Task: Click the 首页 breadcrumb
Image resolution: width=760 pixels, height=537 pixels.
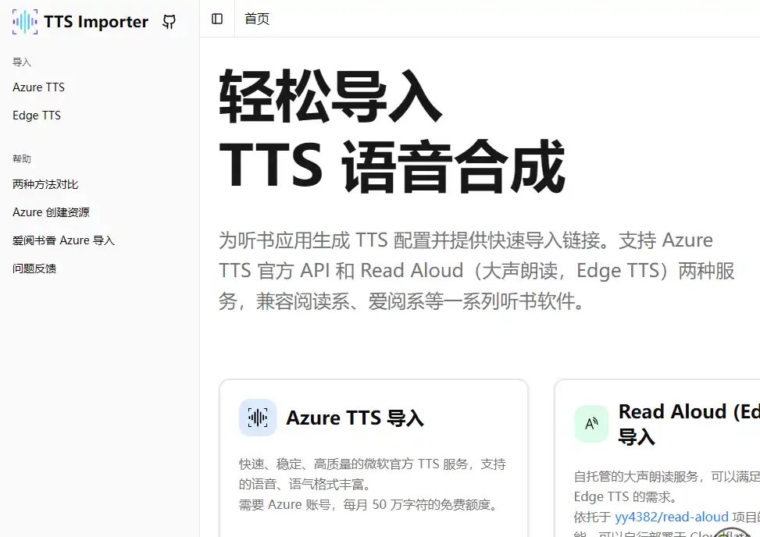Action: pyautogui.click(x=257, y=19)
